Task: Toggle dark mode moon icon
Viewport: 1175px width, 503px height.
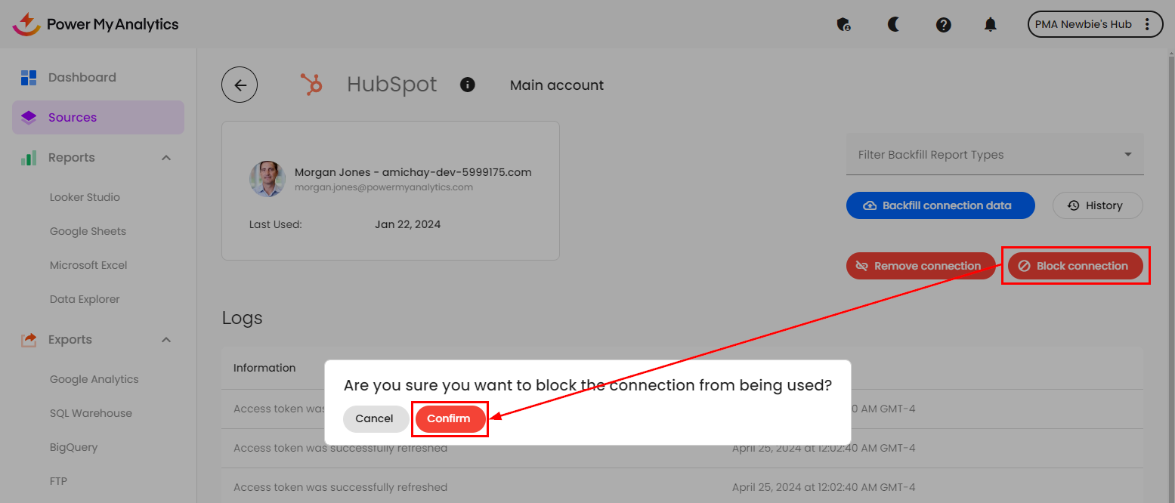Action: tap(894, 25)
